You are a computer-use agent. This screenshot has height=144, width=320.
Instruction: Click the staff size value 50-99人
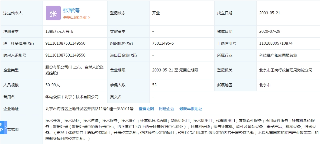click(x=53, y=85)
